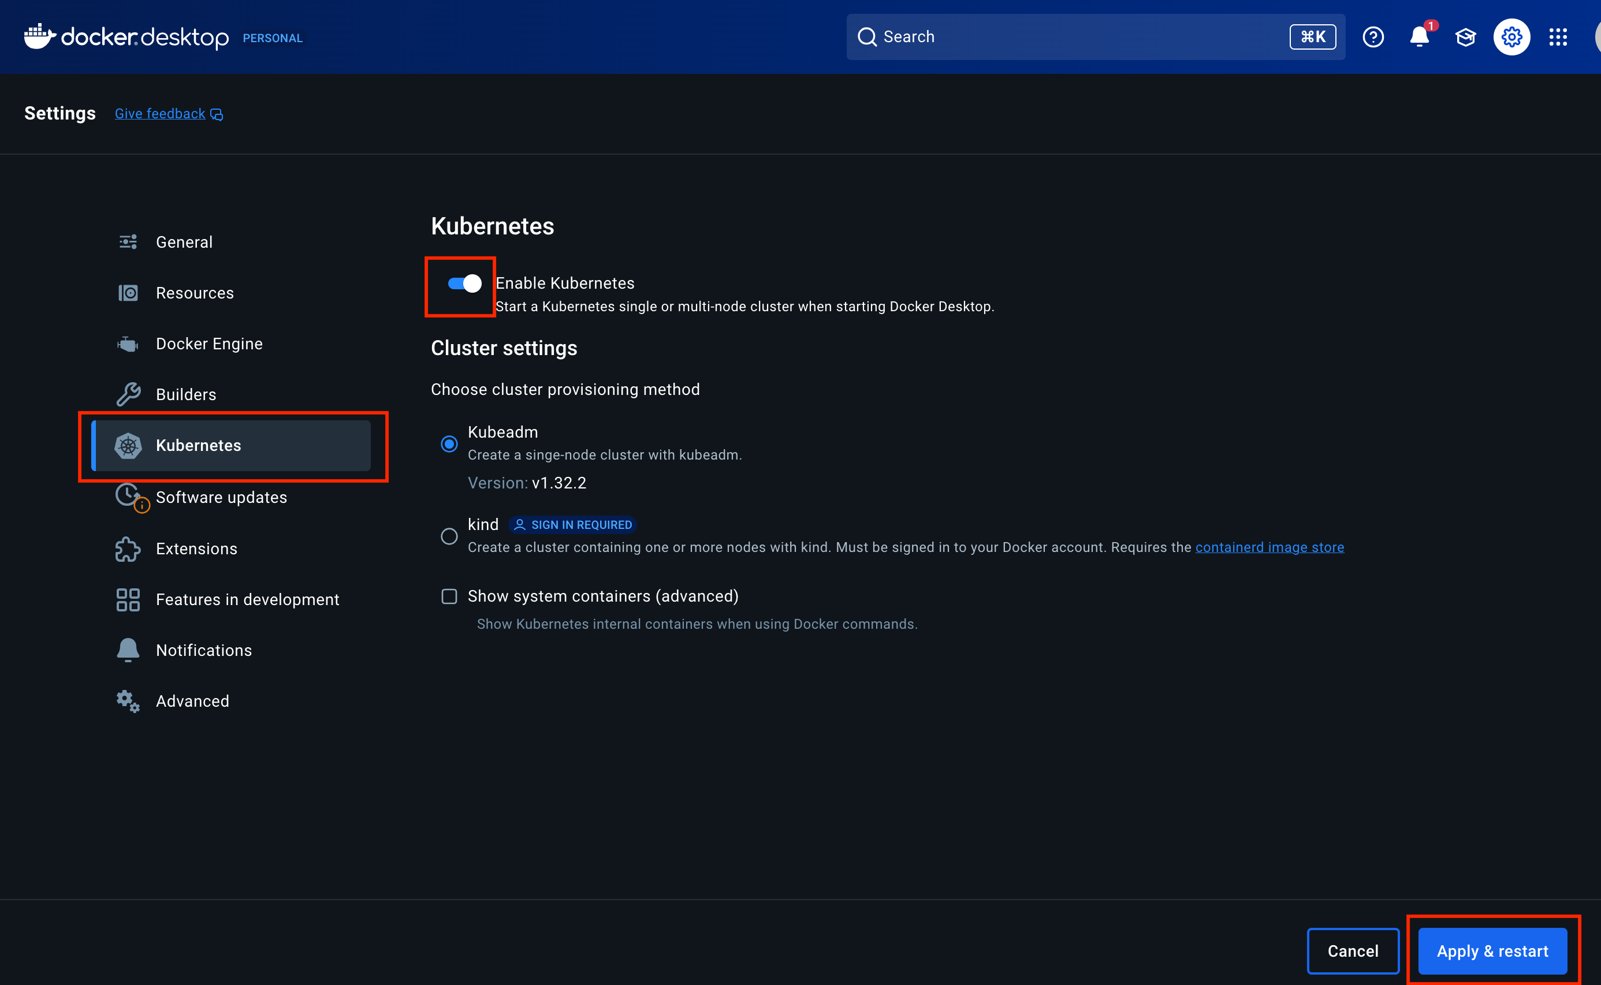The image size is (1601, 985).
Task: Select the kind radio button
Action: pos(449,537)
